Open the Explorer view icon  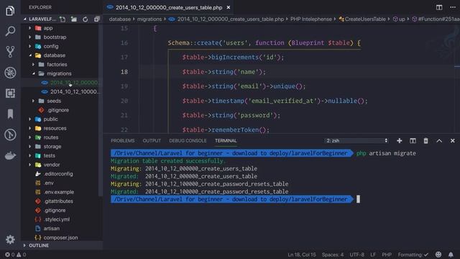[10, 11]
